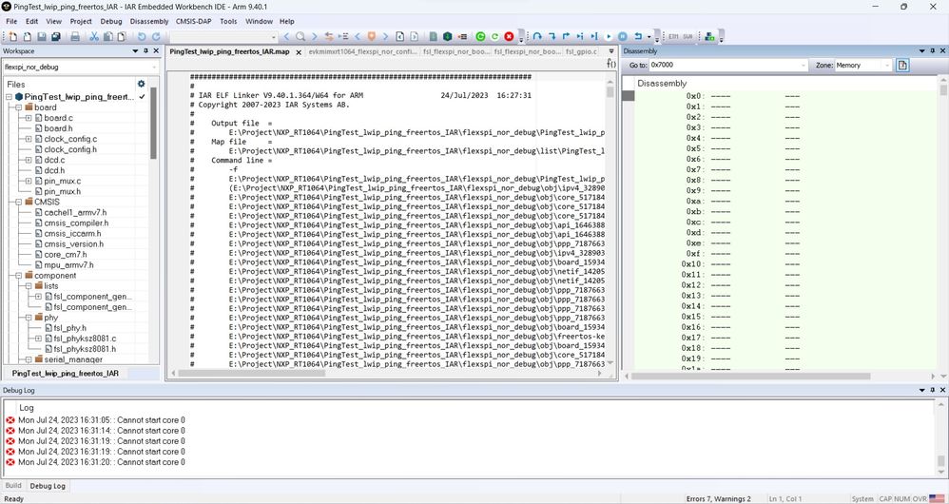Switch to evkmimxrt1064_flexspi_nor_config editor tab

(x=362, y=52)
